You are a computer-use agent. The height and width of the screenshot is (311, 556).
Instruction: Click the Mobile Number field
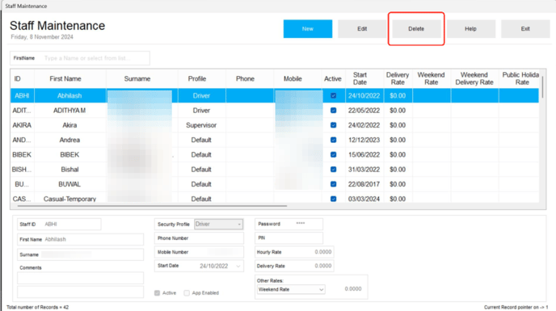coord(200,252)
